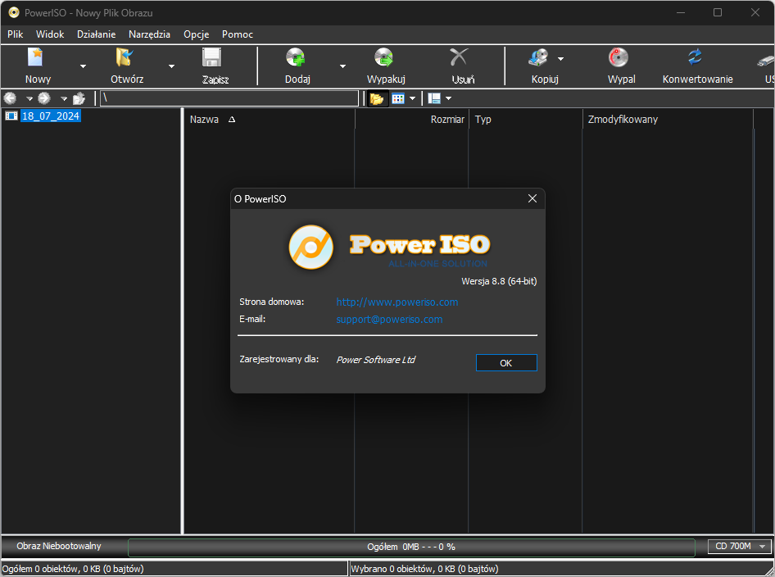Click the Konwertowanie convert icon

click(695, 57)
